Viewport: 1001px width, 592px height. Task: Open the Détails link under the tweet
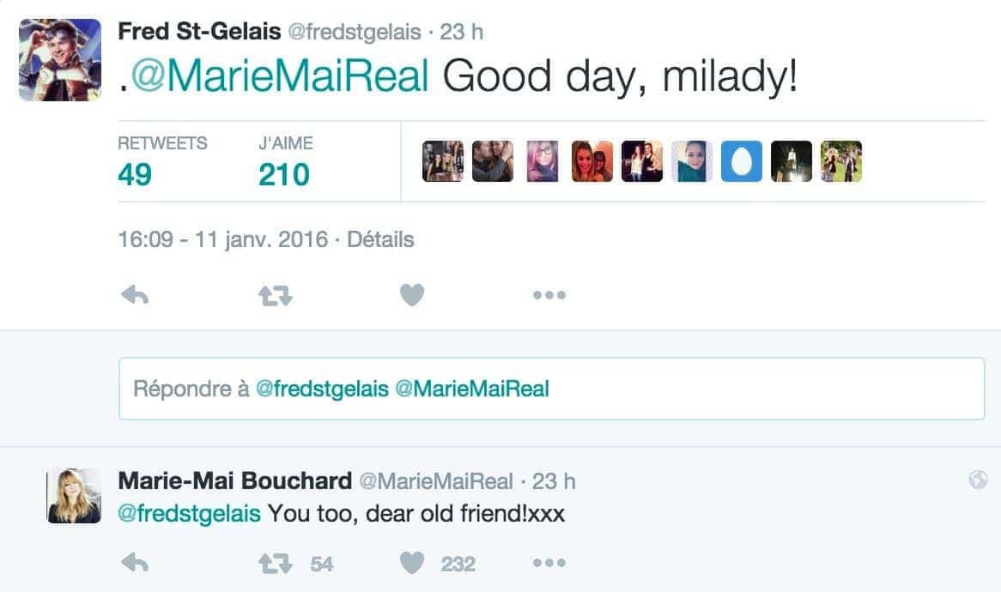click(380, 239)
